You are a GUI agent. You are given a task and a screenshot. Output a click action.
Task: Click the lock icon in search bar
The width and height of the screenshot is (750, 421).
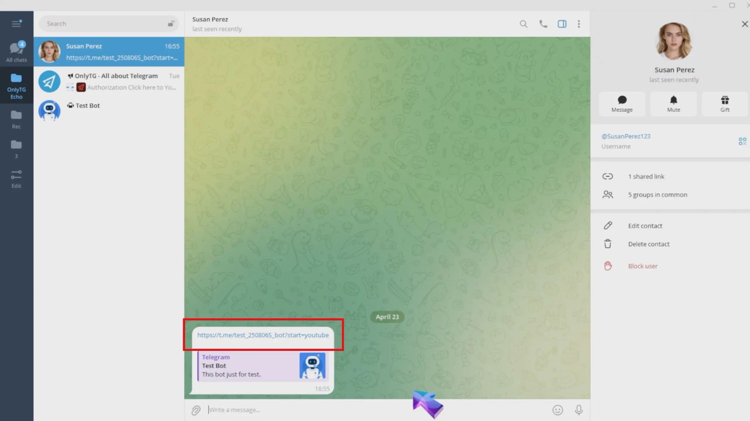pyautogui.click(x=171, y=24)
